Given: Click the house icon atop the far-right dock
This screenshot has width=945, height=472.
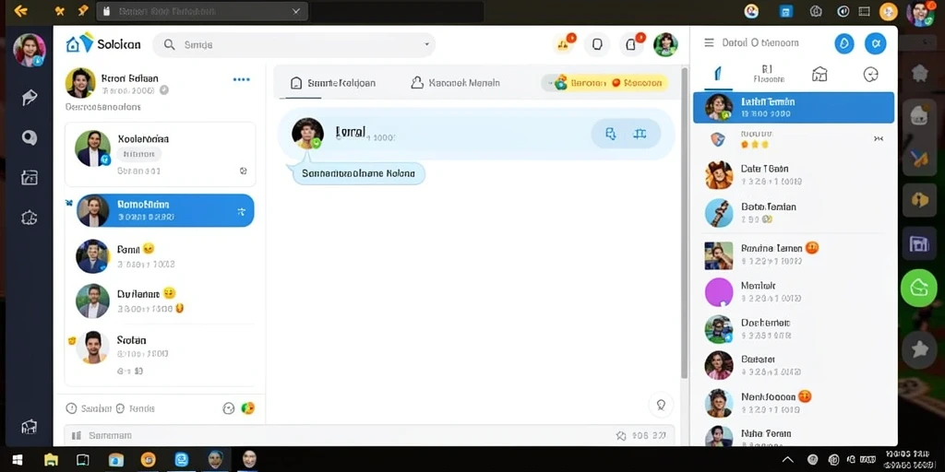Looking at the screenshot, I should (920, 74).
